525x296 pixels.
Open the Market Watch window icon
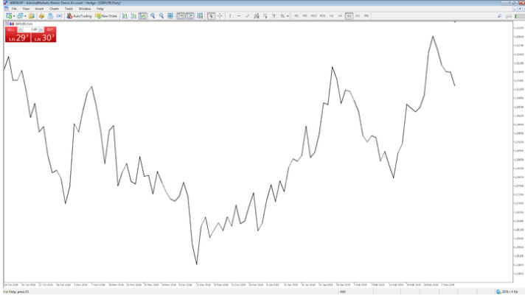click(x=32, y=16)
